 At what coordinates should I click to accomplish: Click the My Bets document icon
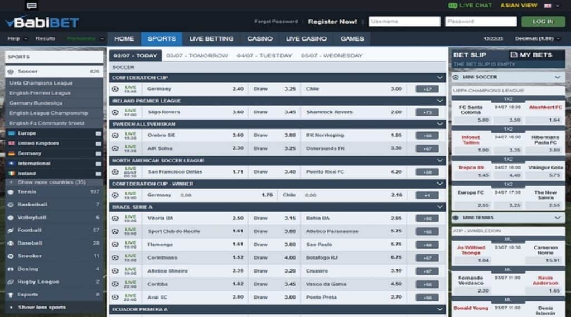click(514, 55)
